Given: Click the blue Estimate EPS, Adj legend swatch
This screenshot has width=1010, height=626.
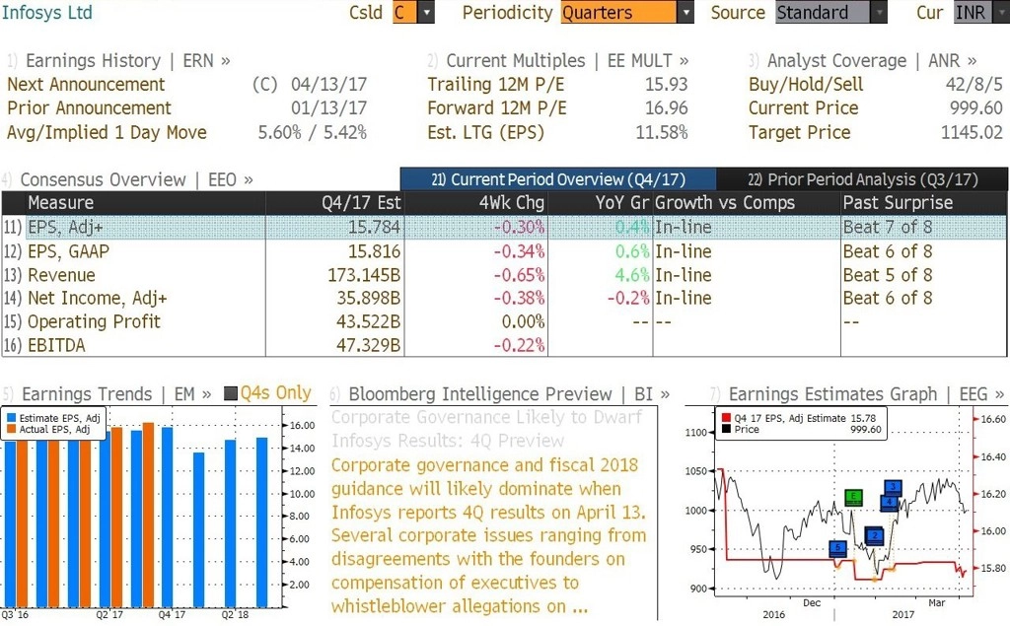Looking at the screenshot, I should pos(11,418).
